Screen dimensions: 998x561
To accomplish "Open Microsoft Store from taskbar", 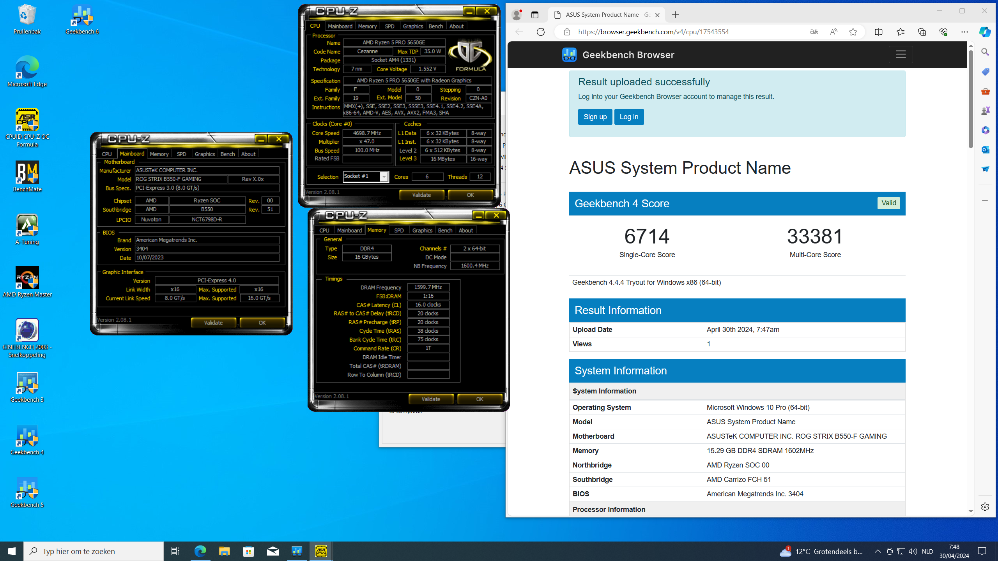I will point(248,551).
